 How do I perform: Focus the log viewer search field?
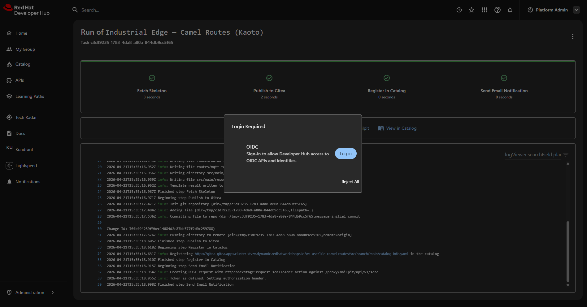[x=533, y=155]
